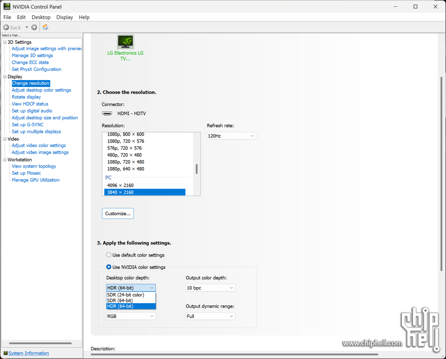The image size is (446, 359).
Task: Open Set up multiple displays
Action: (36, 131)
